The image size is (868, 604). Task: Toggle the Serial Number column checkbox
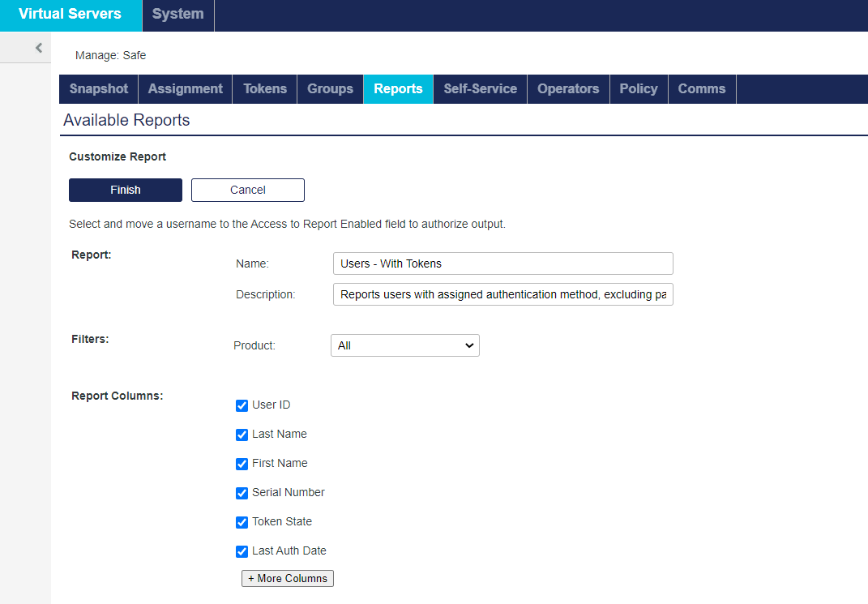pyautogui.click(x=242, y=493)
